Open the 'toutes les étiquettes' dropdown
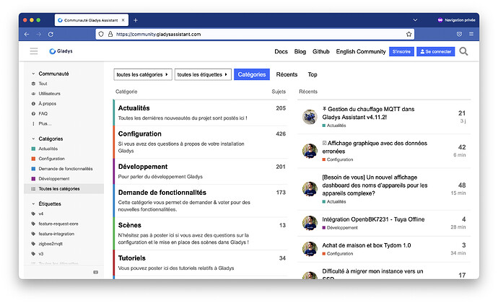Image resolution: width=498 pixels, height=303 pixels. click(x=203, y=74)
